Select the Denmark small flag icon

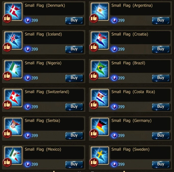(x=13, y=12)
